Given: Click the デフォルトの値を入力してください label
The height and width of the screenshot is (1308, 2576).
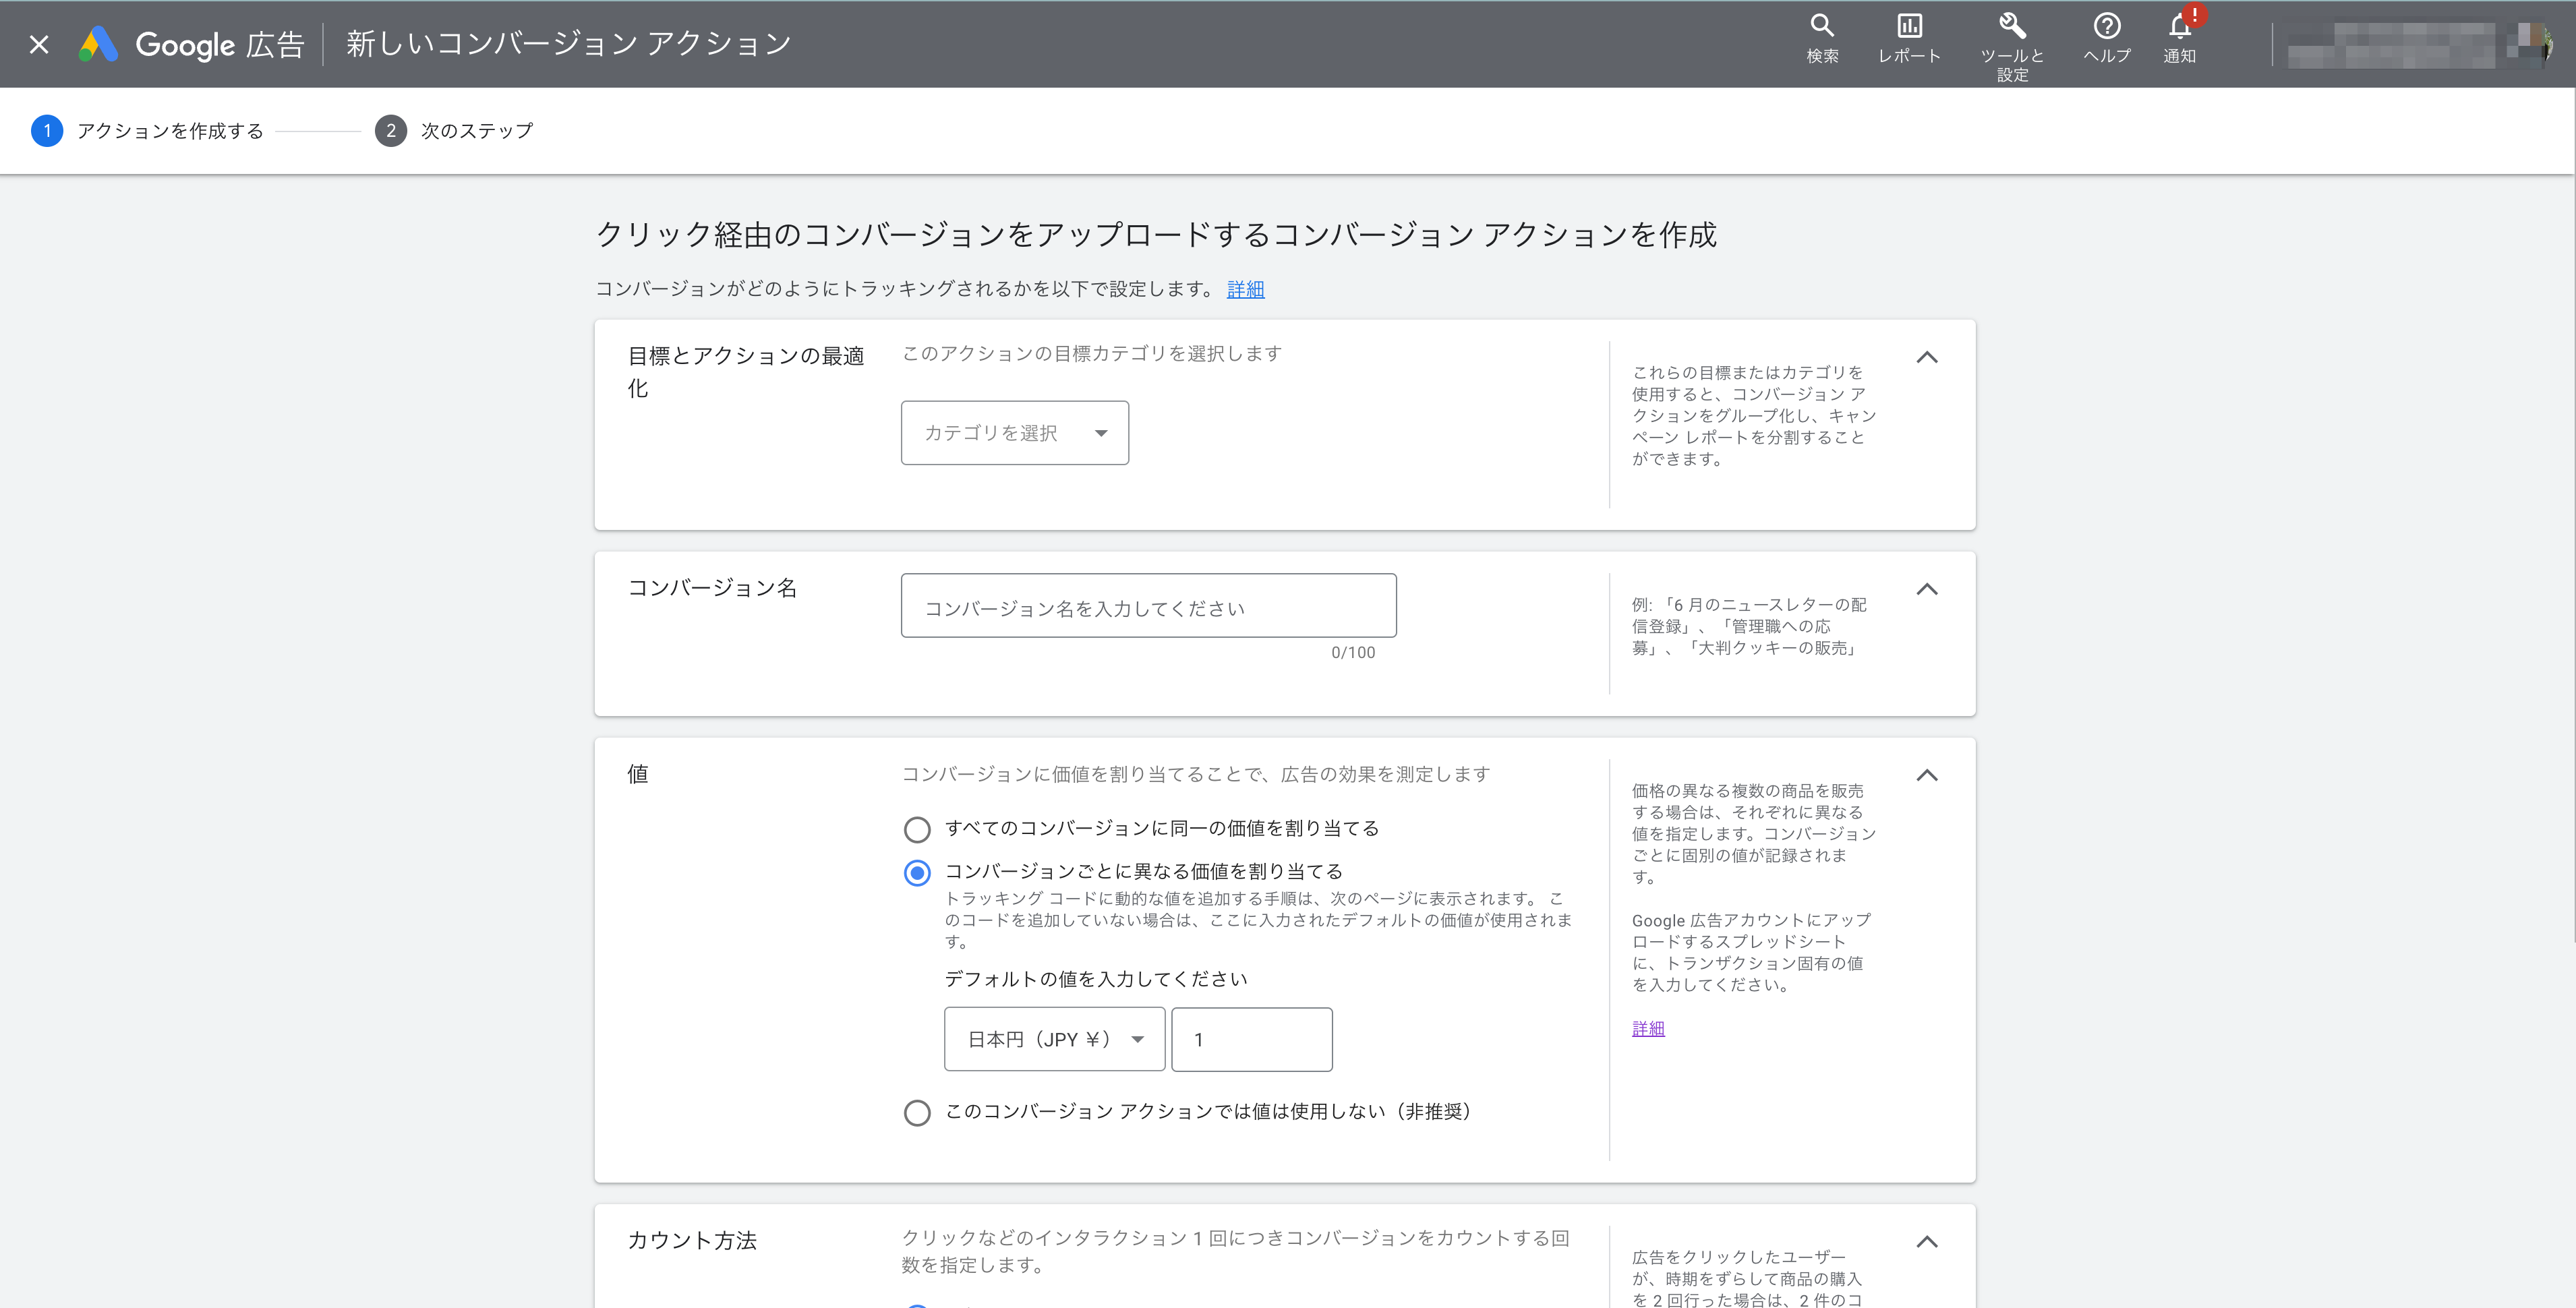Looking at the screenshot, I should (x=1096, y=979).
